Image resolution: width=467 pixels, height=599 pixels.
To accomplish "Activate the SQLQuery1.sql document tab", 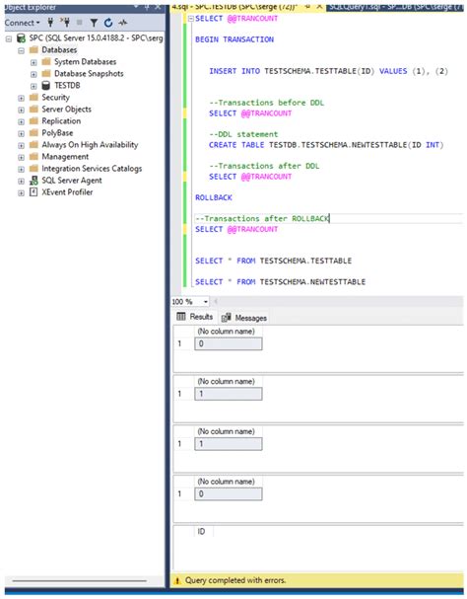I will 394,7.
